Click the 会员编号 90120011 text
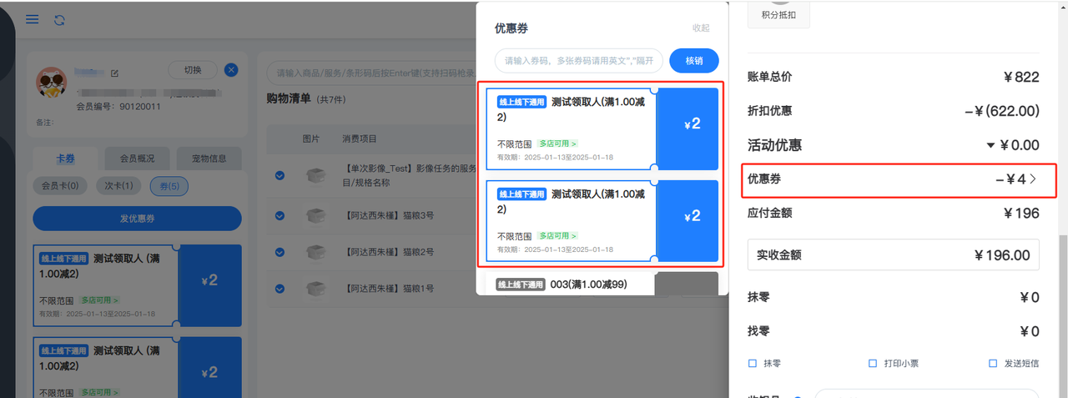The image size is (1068, 398). (x=118, y=107)
